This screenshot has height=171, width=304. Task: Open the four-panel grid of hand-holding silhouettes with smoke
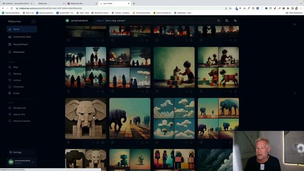[85, 67]
